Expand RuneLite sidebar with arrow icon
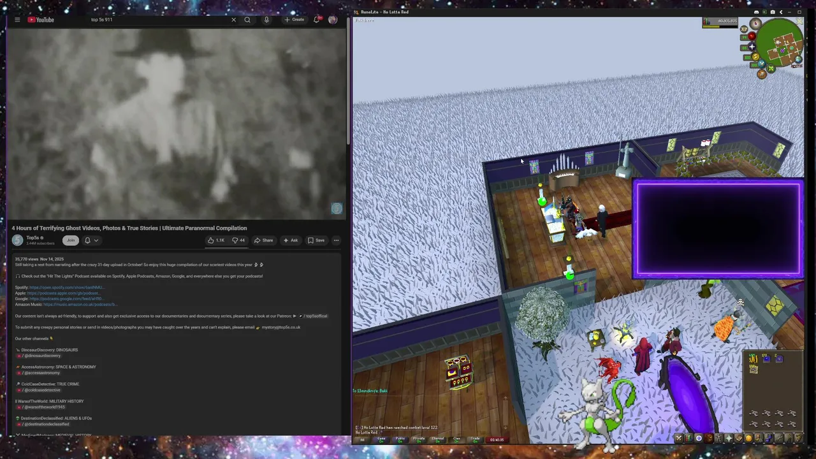The height and width of the screenshot is (459, 816). tap(781, 12)
